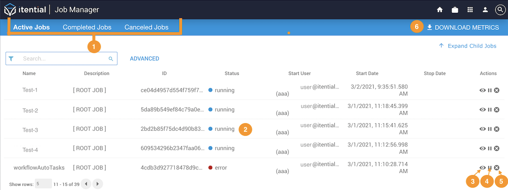Sort by ID column header

(164, 74)
